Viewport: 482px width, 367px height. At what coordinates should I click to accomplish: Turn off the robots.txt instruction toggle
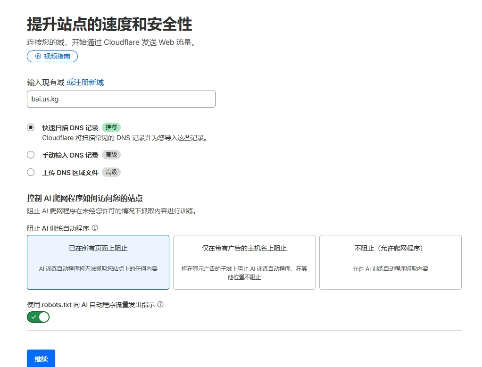(x=38, y=317)
